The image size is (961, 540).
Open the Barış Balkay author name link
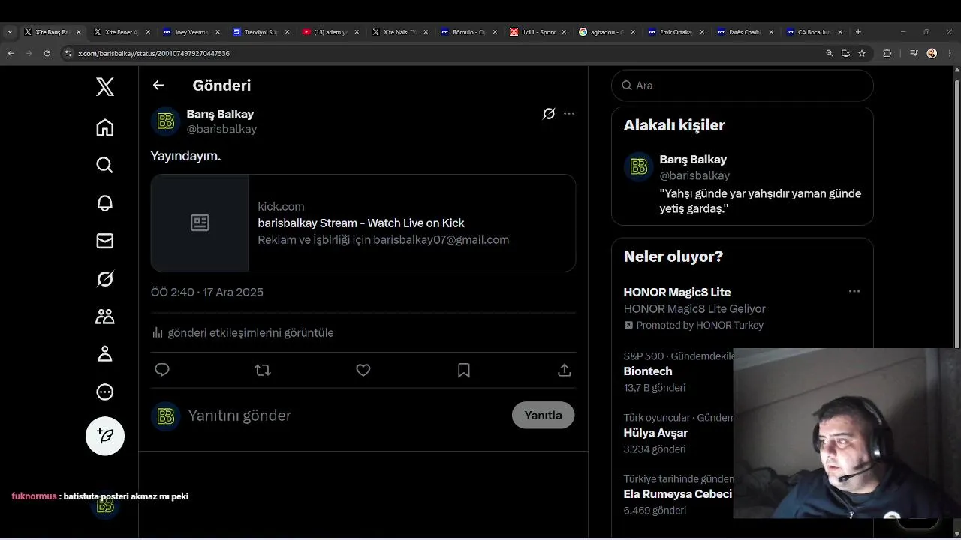coord(220,114)
